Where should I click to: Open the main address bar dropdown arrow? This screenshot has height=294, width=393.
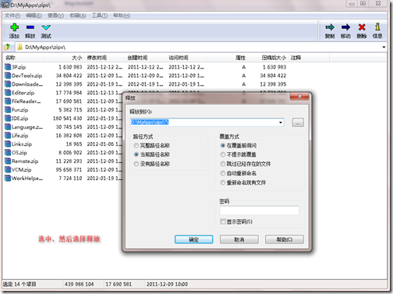384,47
